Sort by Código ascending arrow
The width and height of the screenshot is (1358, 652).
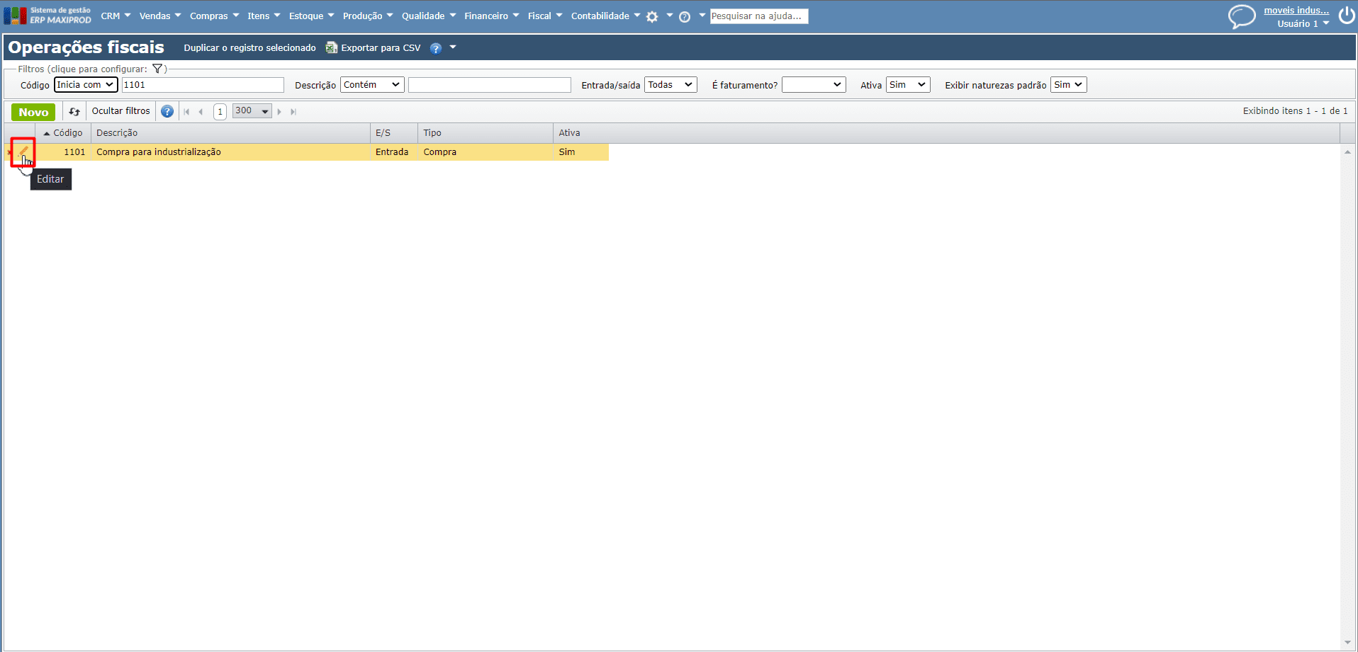pyautogui.click(x=47, y=133)
